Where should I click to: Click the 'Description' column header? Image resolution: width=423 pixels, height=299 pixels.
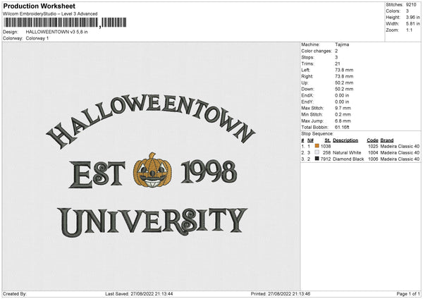345,140
